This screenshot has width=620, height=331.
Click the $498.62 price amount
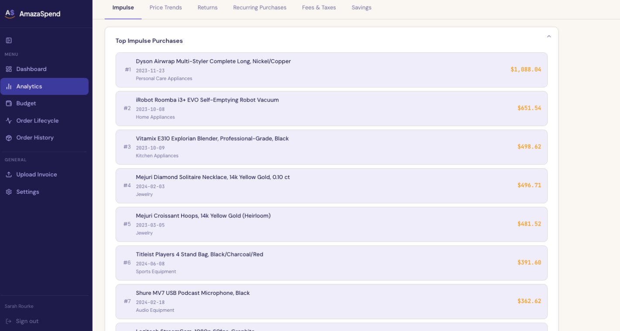[529, 147]
